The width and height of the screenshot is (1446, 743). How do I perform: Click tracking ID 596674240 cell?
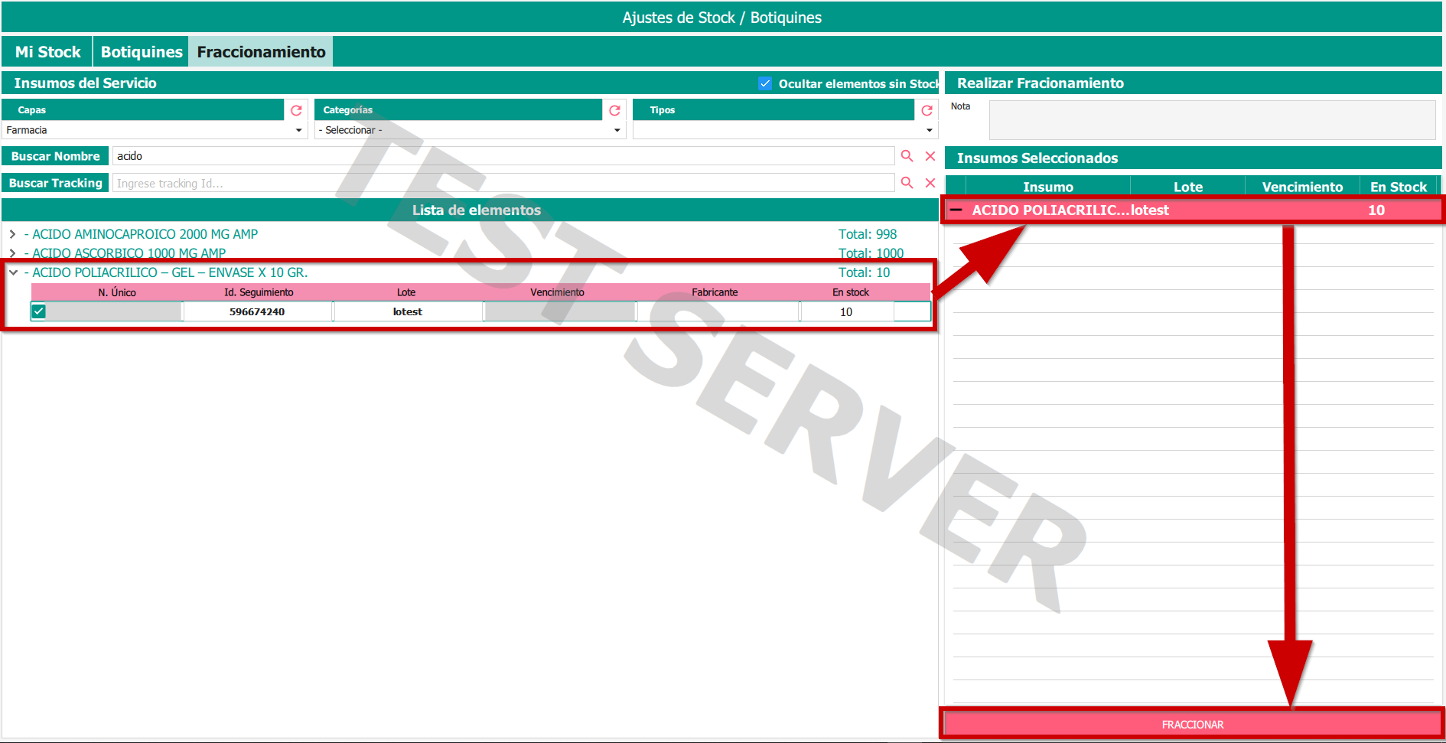tap(257, 311)
